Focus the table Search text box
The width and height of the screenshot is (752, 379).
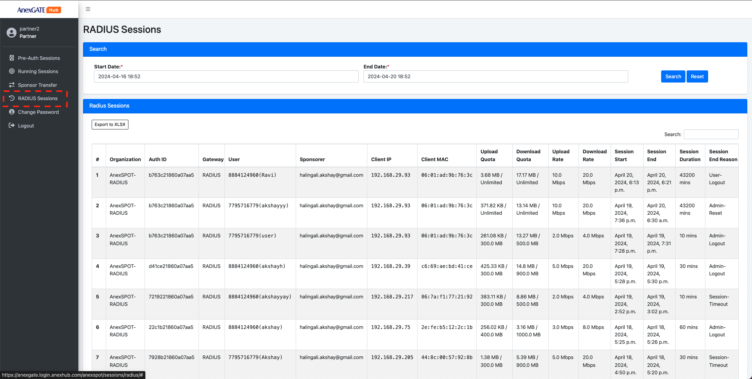[x=711, y=135]
